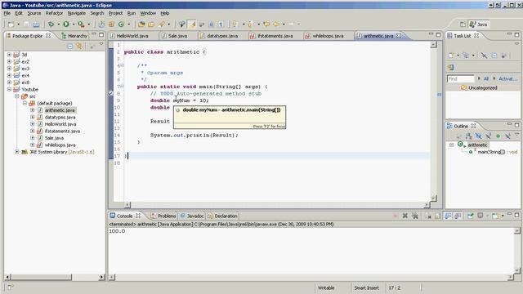
Task: Click the Back navigation arrow icon
Action: tap(276, 24)
